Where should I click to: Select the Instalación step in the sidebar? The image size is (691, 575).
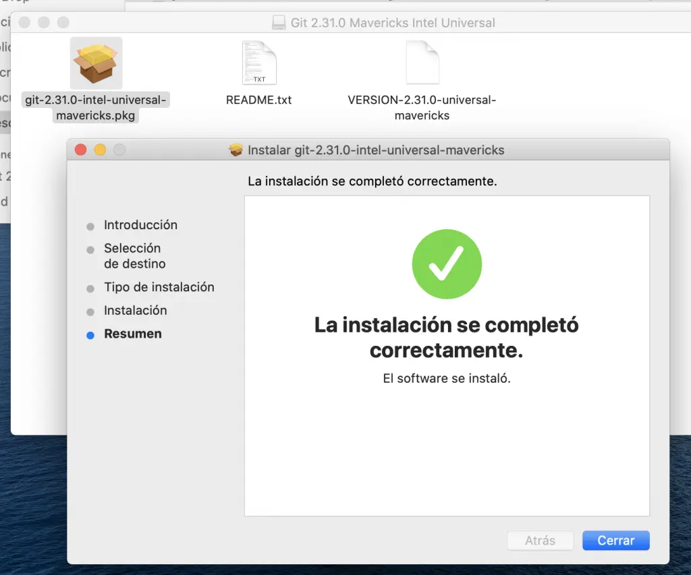click(135, 310)
